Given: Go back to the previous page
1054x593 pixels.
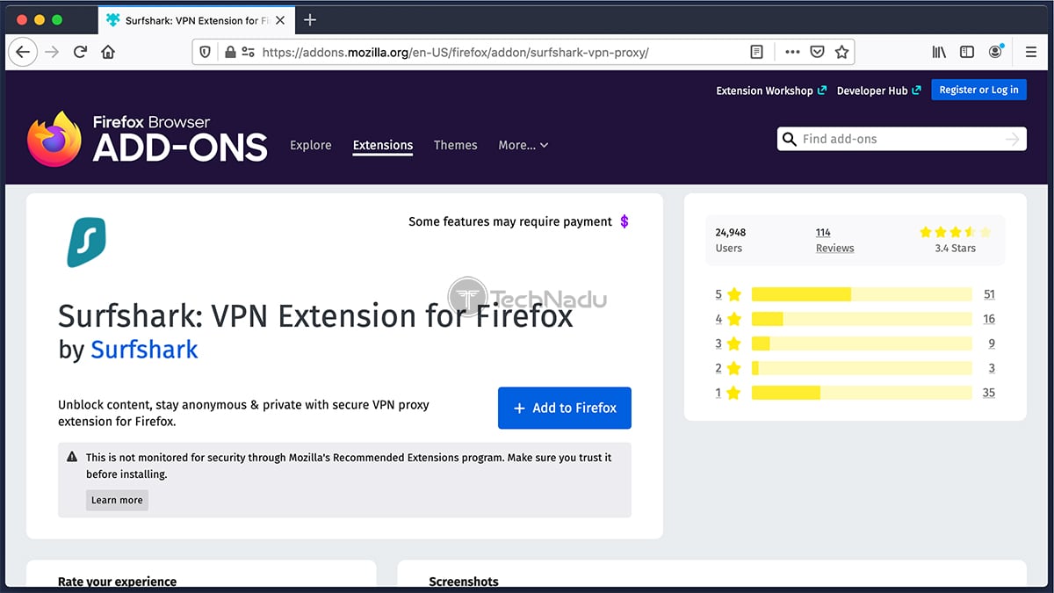Looking at the screenshot, I should (23, 52).
